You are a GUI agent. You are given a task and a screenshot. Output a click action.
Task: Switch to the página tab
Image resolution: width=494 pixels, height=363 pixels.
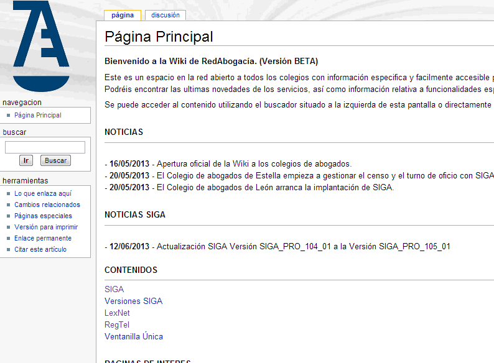[123, 15]
